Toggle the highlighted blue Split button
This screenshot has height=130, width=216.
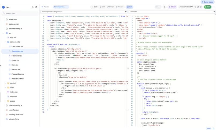[129, 7]
